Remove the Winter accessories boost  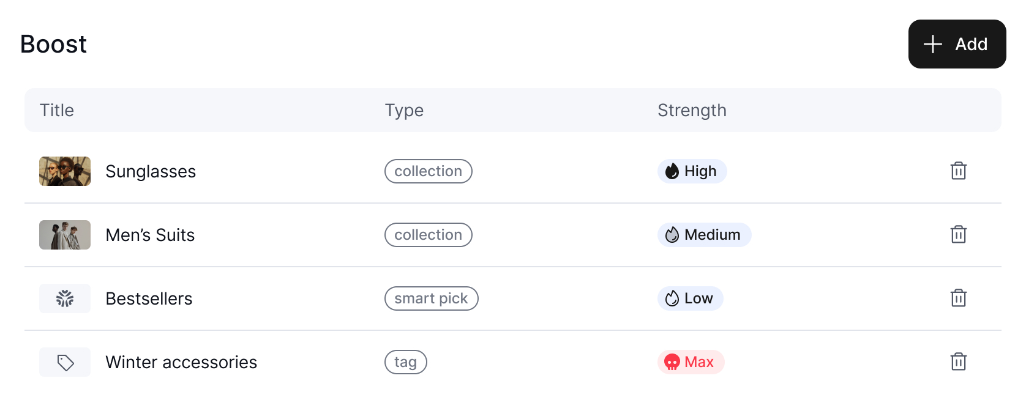[958, 362]
